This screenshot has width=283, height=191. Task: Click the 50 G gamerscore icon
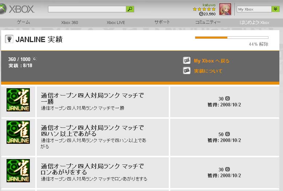click(x=228, y=134)
